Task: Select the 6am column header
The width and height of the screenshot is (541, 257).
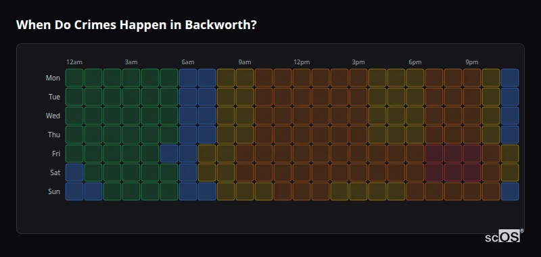Action: tap(188, 62)
